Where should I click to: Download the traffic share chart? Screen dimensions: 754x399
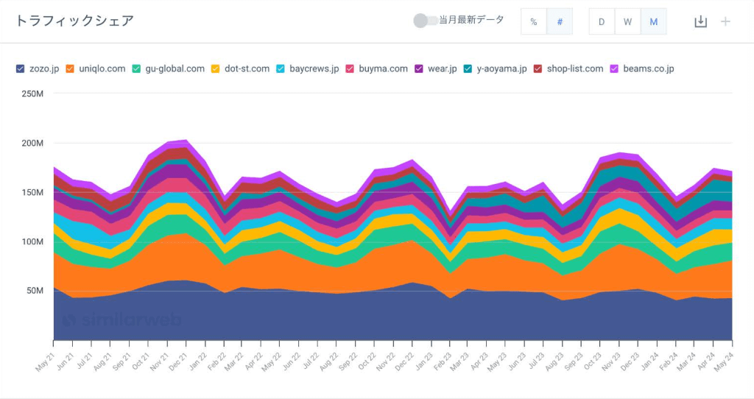coord(701,21)
